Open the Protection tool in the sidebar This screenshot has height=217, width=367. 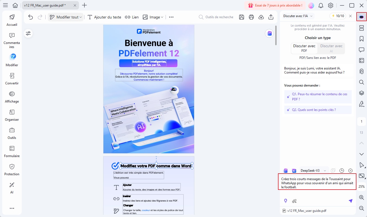point(12,170)
